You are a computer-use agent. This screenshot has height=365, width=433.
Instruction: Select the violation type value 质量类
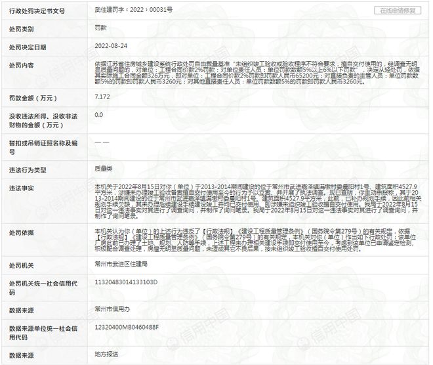point(104,169)
